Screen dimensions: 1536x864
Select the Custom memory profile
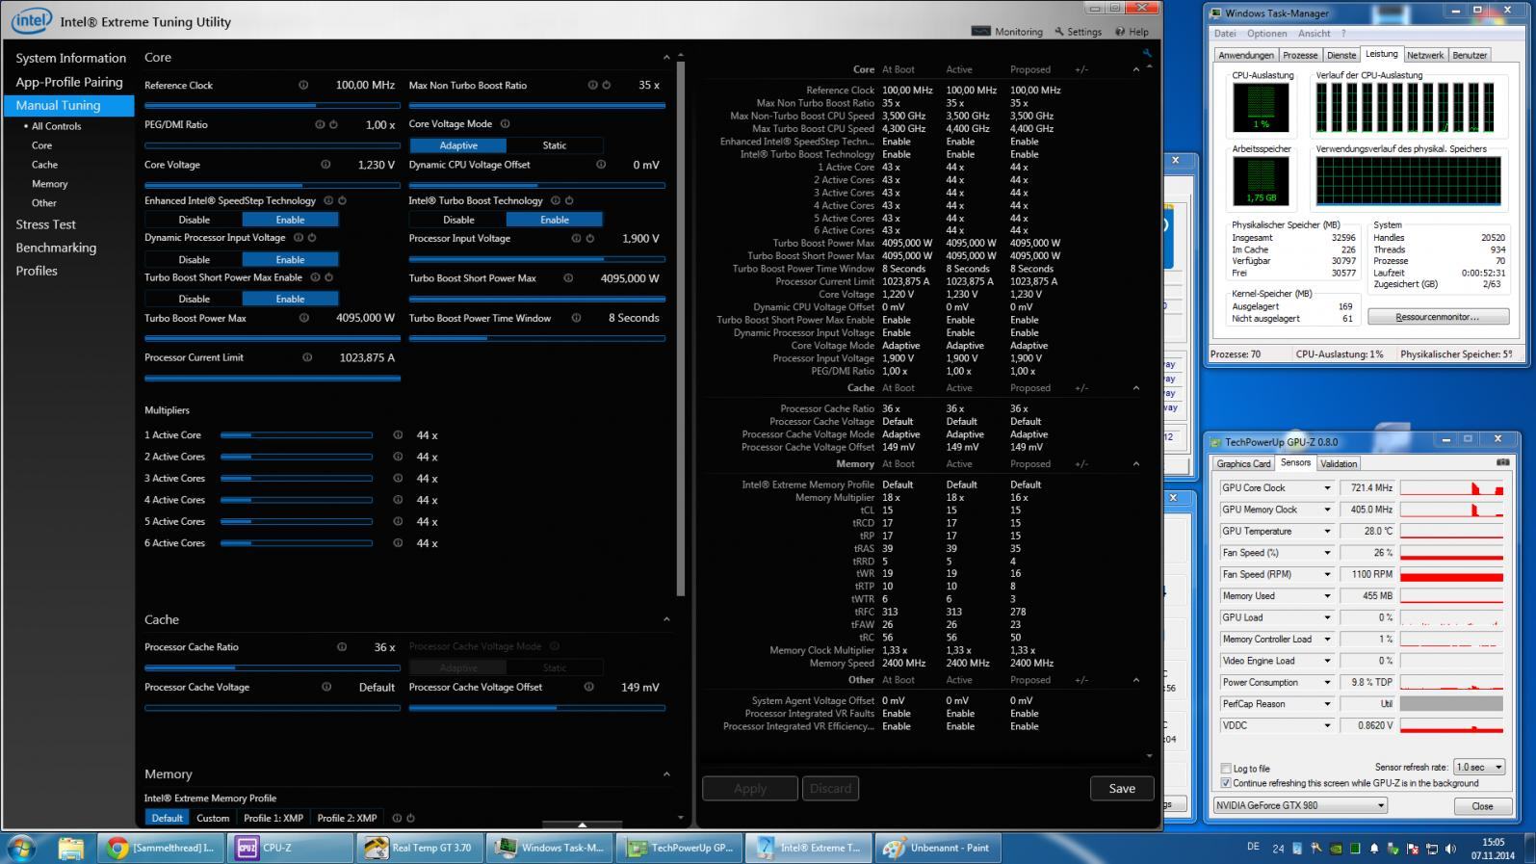pyautogui.click(x=213, y=818)
